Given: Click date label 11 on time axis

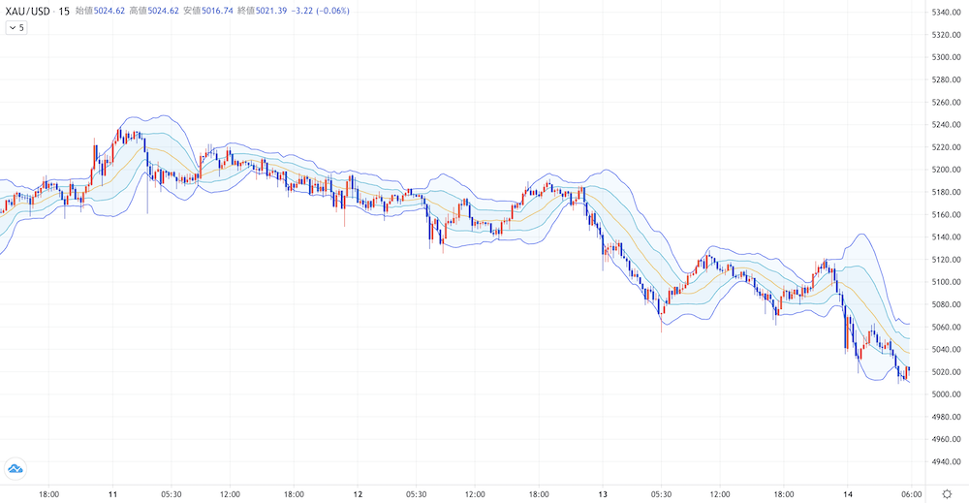Looking at the screenshot, I should pos(113,493).
